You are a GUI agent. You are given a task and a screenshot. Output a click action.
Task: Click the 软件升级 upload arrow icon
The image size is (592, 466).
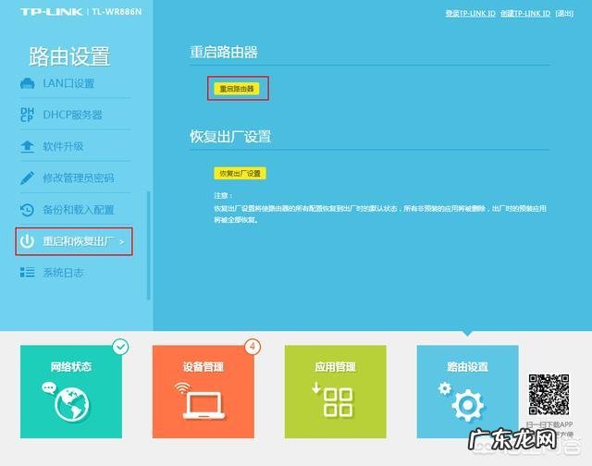(x=27, y=146)
